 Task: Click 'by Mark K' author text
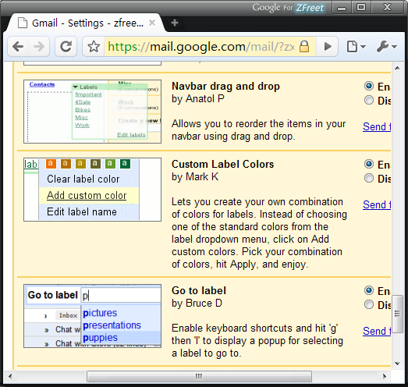point(195,177)
